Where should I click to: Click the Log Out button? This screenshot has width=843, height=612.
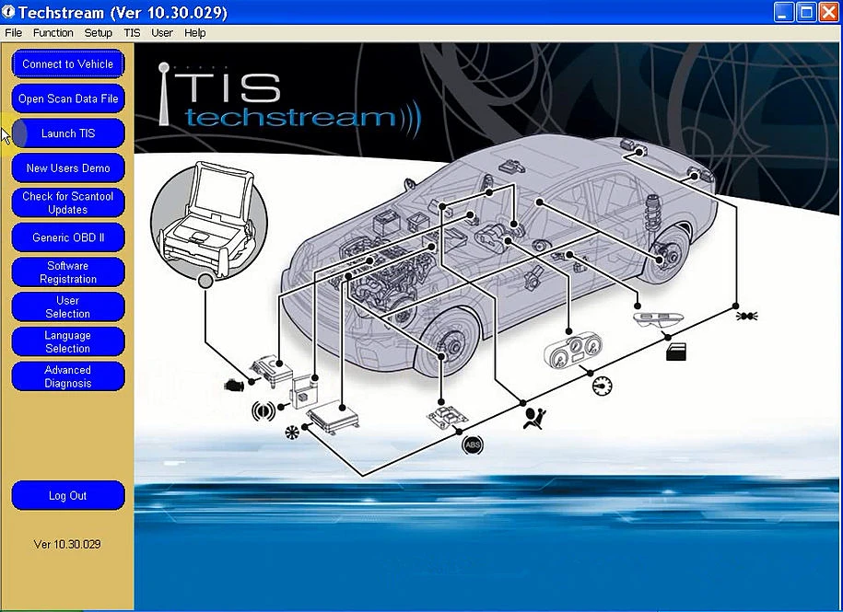[68, 495]
